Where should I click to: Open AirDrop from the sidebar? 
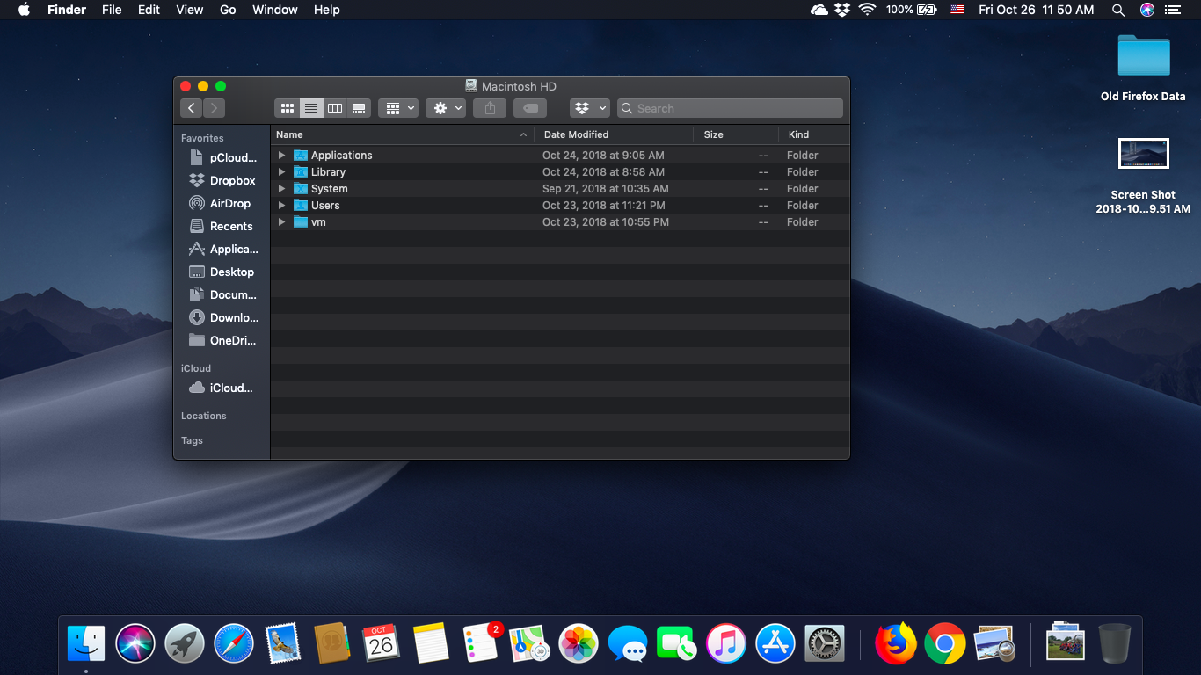point(229,203)
